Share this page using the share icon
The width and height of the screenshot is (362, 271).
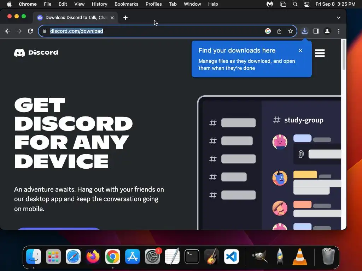[279, 31]
